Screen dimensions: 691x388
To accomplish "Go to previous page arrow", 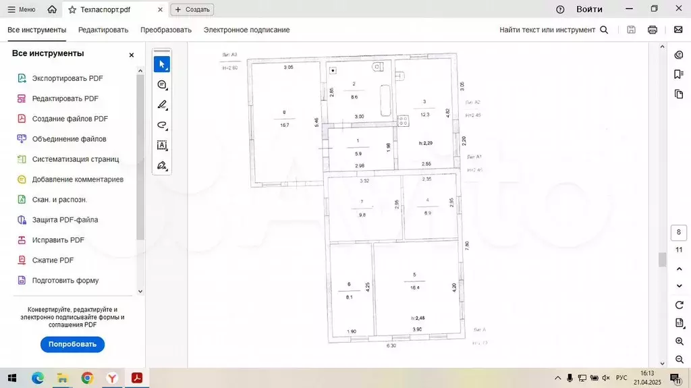I will (x=679, y=269).
